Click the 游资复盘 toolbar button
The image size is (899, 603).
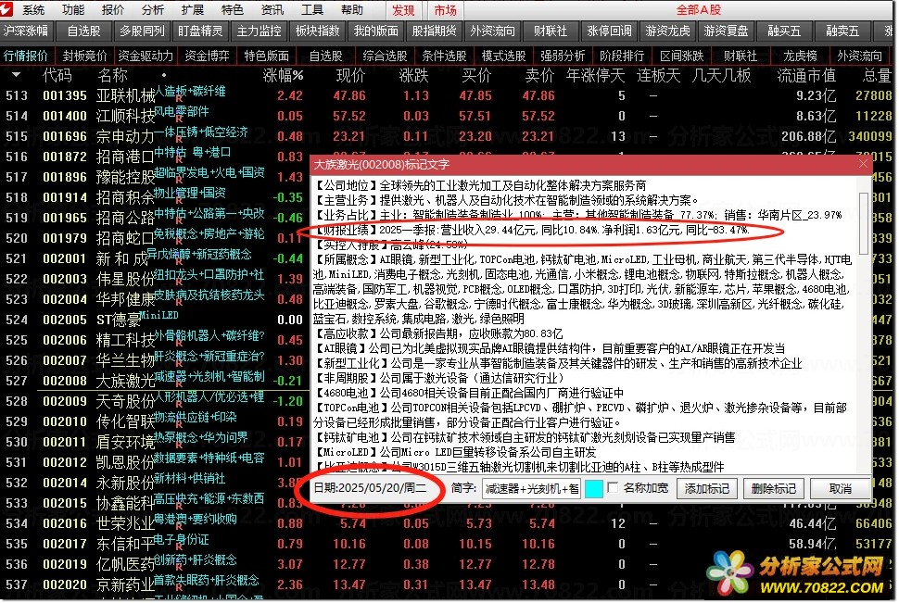coord(727,31)
